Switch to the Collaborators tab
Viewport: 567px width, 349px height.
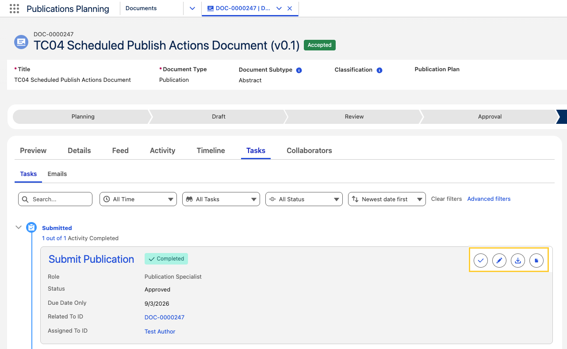click(x=309, y=150)
